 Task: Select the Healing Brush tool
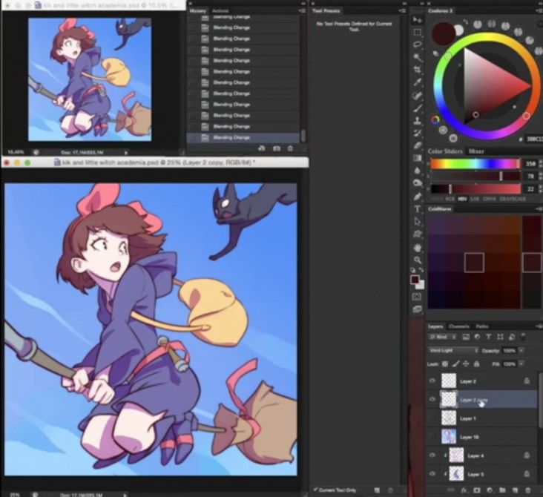tap(418, 95)
